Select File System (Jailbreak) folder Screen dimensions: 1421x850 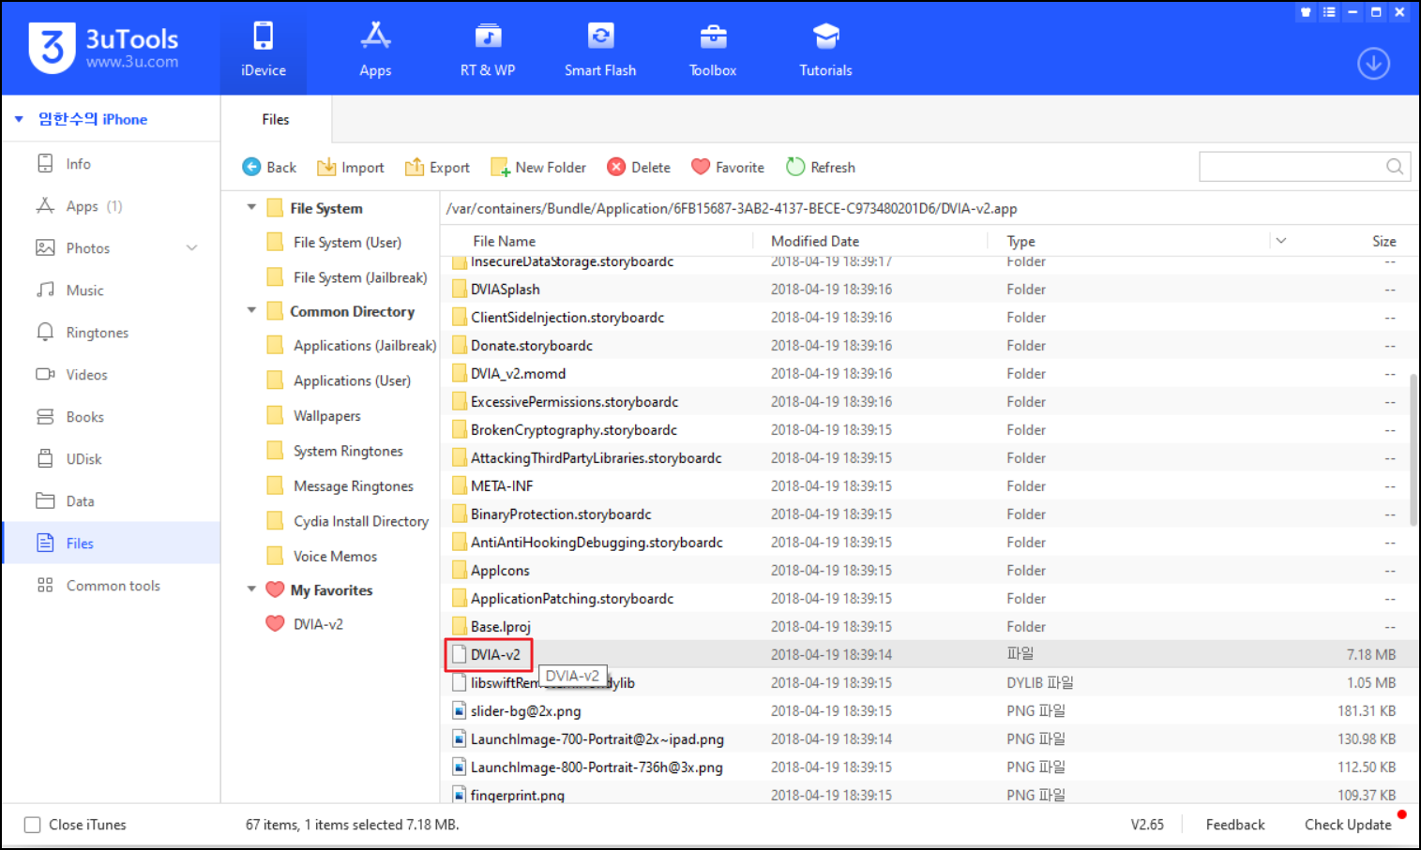pos(347,277)
